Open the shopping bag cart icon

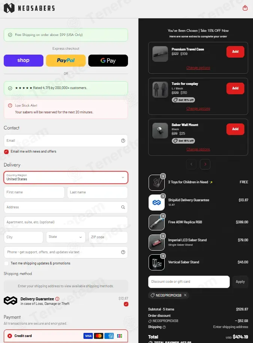tap(245, 8)
